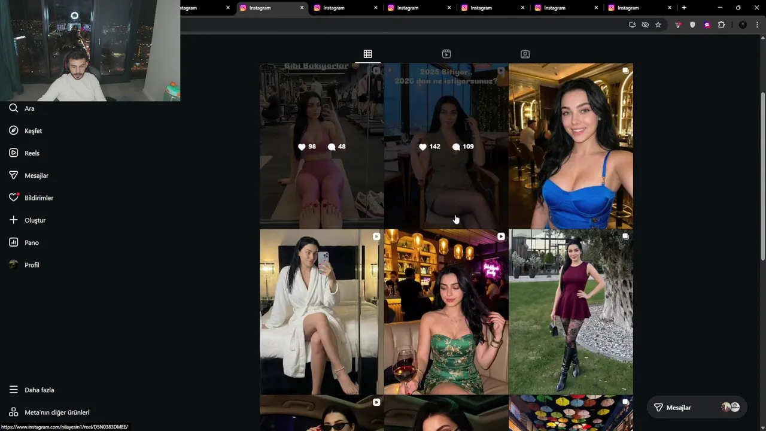Click Oluştur to create a post

tap(27, 220)
